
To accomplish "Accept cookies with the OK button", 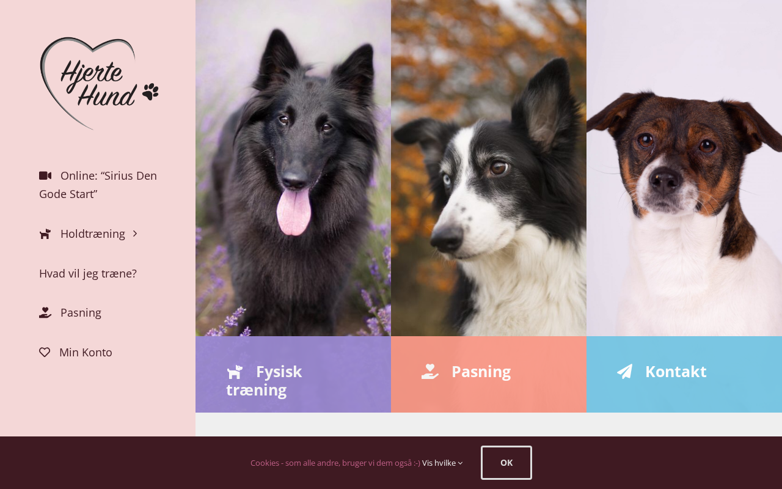I will pos(506,463).
